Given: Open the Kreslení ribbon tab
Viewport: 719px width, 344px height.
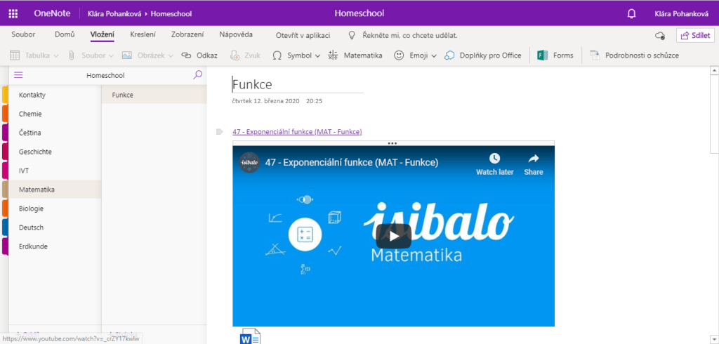Looking at the screenshot, I should pyautogui.click(x=143, y=34).
